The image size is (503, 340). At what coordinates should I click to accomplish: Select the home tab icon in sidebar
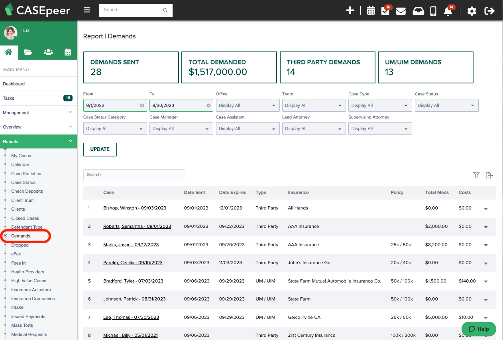click(9, 52)
